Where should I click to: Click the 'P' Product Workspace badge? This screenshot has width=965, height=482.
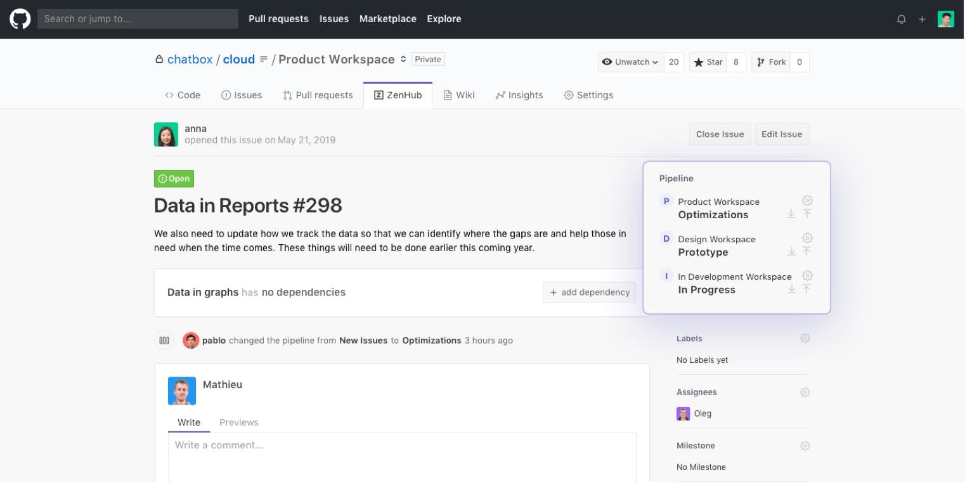pos(666,201)
